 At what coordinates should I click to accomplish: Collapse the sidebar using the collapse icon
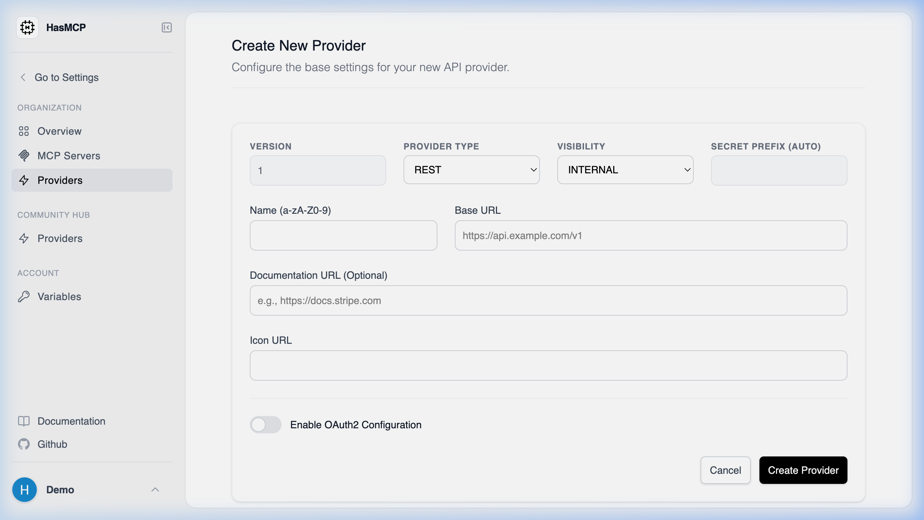(166, 27)
